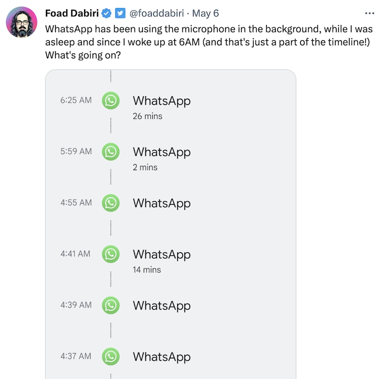Click Foad Dabiri's profile avatar

pyautogui.click(x=22, y=22)
